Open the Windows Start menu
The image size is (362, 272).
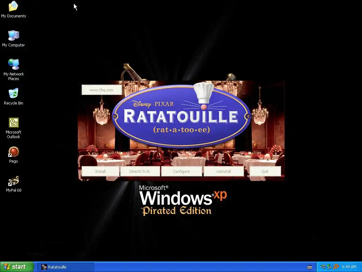coord(17,267)
